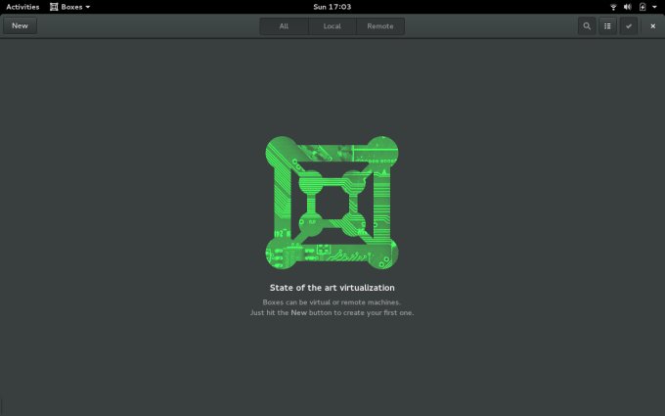The height and width of the screenshot is (416, 665).
Task: Close the Boxes window
Action: click(652, 26)
